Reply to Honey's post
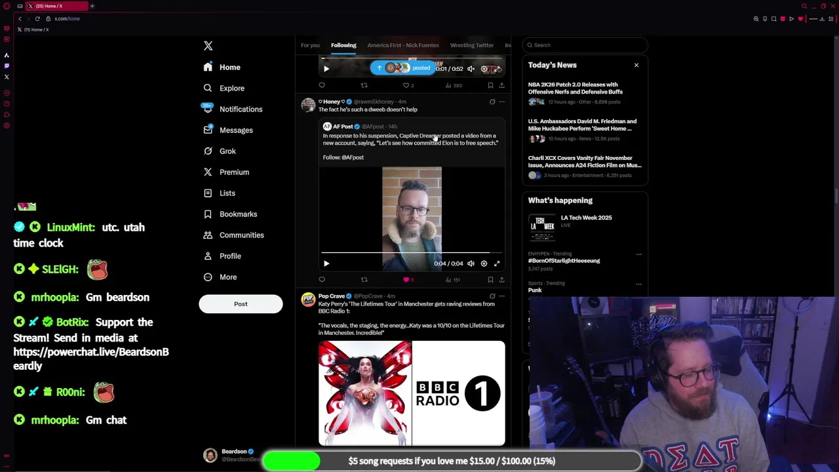The height and width of the screenshot is (472, 839). coord(322,280)
